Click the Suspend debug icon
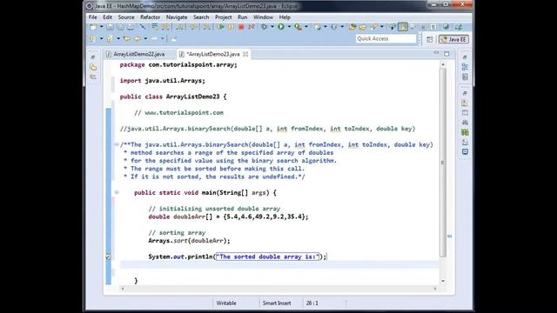 (x=231, y=27)
